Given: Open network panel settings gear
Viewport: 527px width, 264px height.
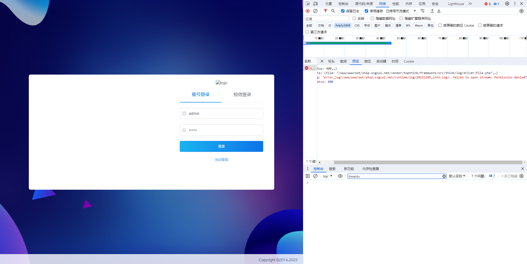Looking at the screenshot, I should pos(522,11).
